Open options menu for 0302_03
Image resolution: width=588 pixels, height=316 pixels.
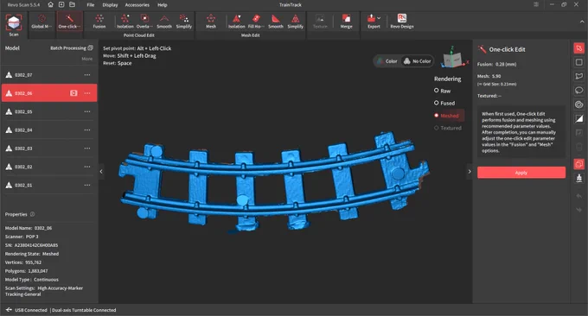coord(87,149)
